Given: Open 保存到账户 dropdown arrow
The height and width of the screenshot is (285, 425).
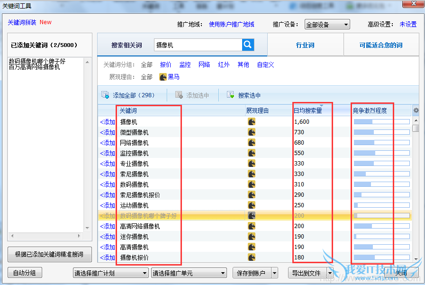Looking at the screenshot, I should (x=274, y=273).
